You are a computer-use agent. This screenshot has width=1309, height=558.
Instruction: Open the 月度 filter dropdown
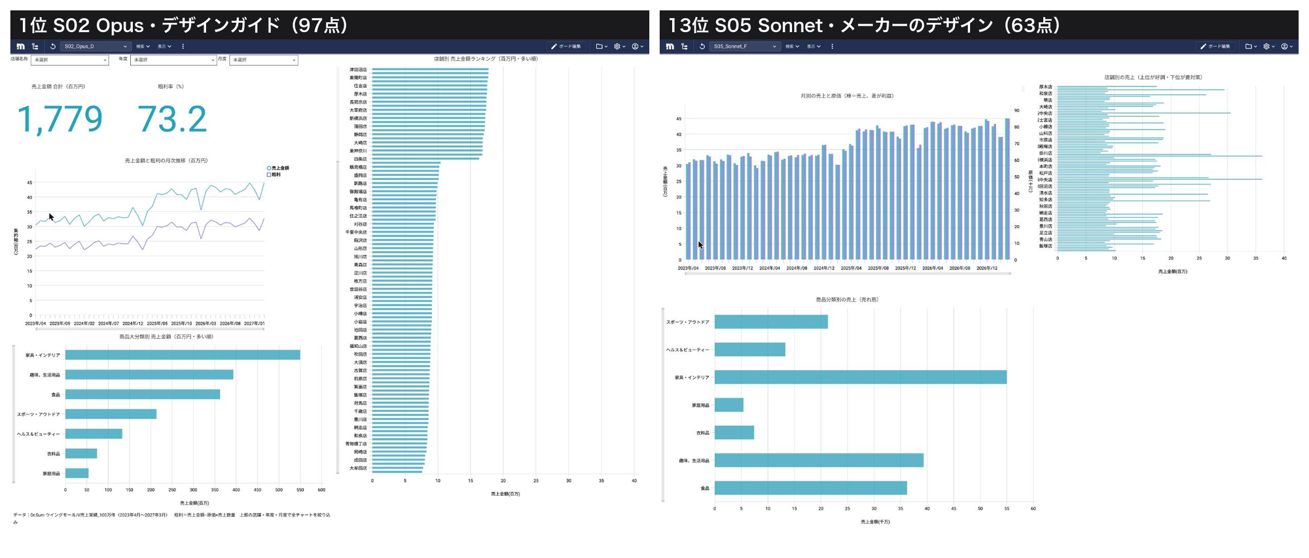[263, 60]
